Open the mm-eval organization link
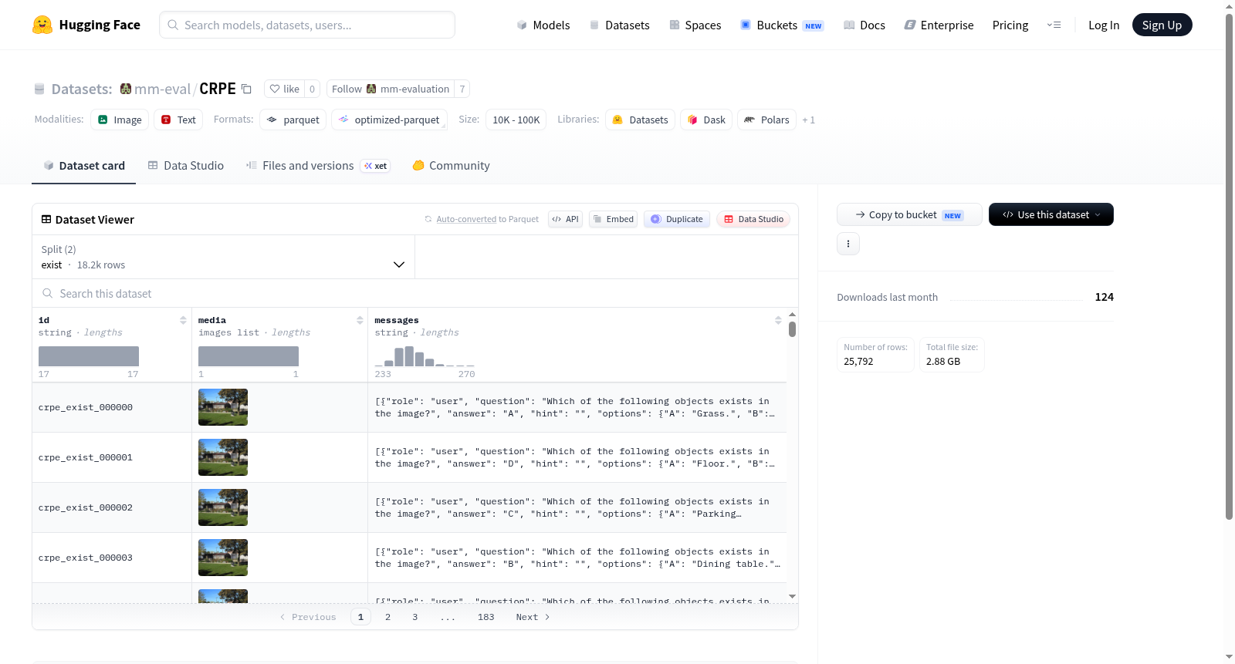Image resolution: width=1235 pixels, height=664 pixels. [162, 89]
